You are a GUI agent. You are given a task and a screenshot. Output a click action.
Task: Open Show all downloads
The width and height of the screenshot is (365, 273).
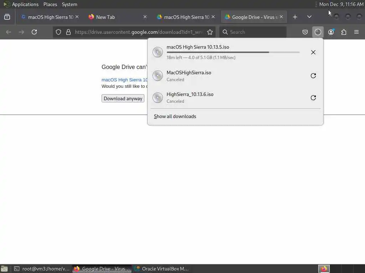175,116
